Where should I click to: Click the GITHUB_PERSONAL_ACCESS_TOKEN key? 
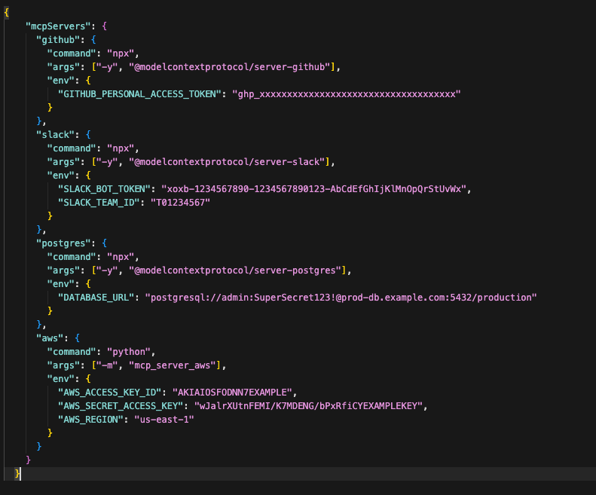(141, 93)
